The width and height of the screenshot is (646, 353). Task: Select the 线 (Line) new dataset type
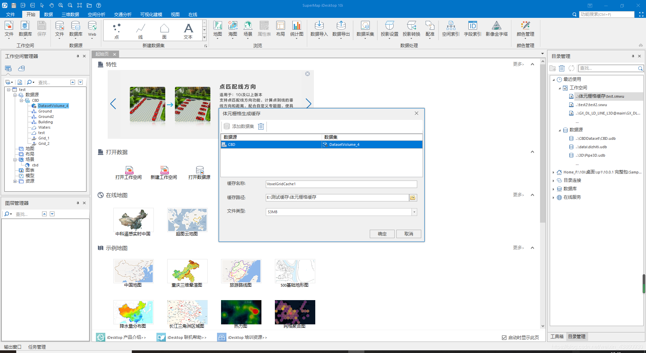(141, 31)
